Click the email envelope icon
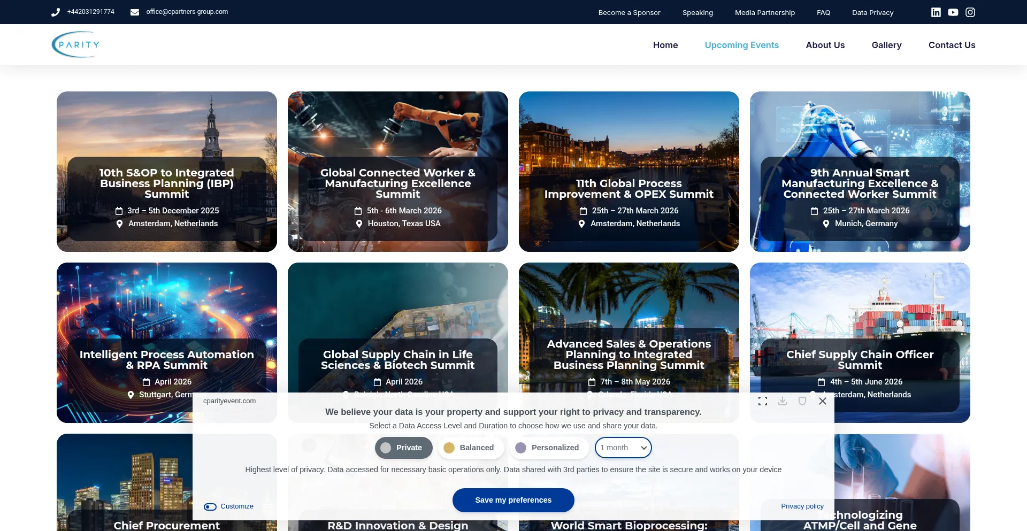 [135, 12]
